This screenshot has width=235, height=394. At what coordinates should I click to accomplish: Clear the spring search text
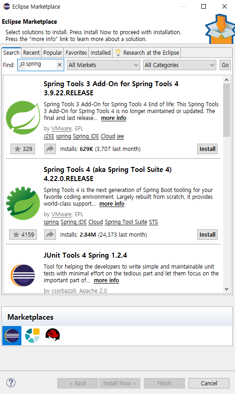[x=60, y=65]
